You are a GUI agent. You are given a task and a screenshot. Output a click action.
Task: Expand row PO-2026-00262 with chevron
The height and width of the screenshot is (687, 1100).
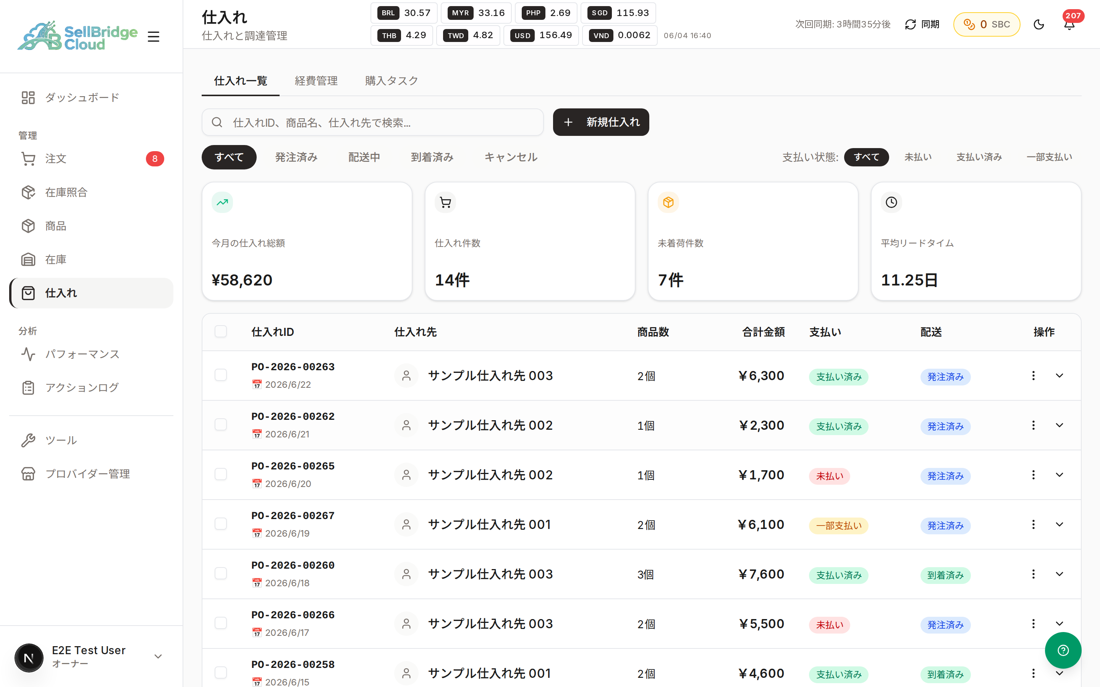(1059, 425)
